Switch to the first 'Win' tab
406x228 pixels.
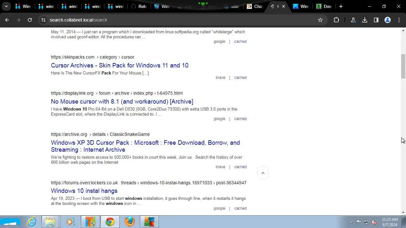tap(23, 6)
